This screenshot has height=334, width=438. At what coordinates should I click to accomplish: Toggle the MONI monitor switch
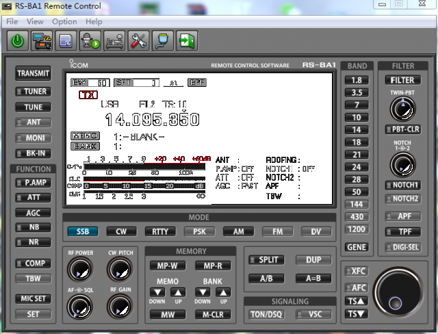click(x=34, y=138)
